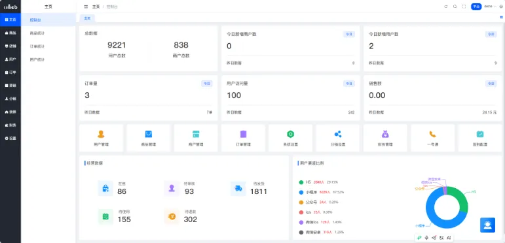
Task: Click the 主页 breadcrumb link
Action: (96, 7)
